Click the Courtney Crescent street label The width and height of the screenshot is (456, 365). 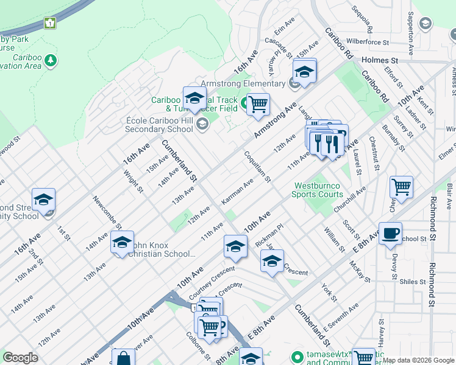pos(212,283)
